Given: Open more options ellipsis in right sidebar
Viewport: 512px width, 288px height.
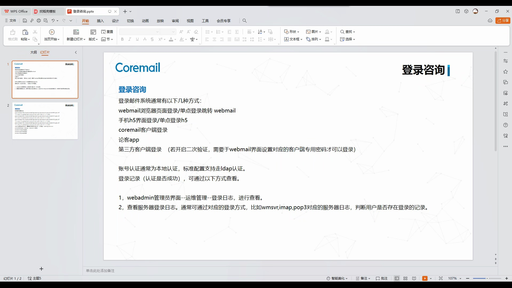Looking at the screenshot, I should point(506,146).
